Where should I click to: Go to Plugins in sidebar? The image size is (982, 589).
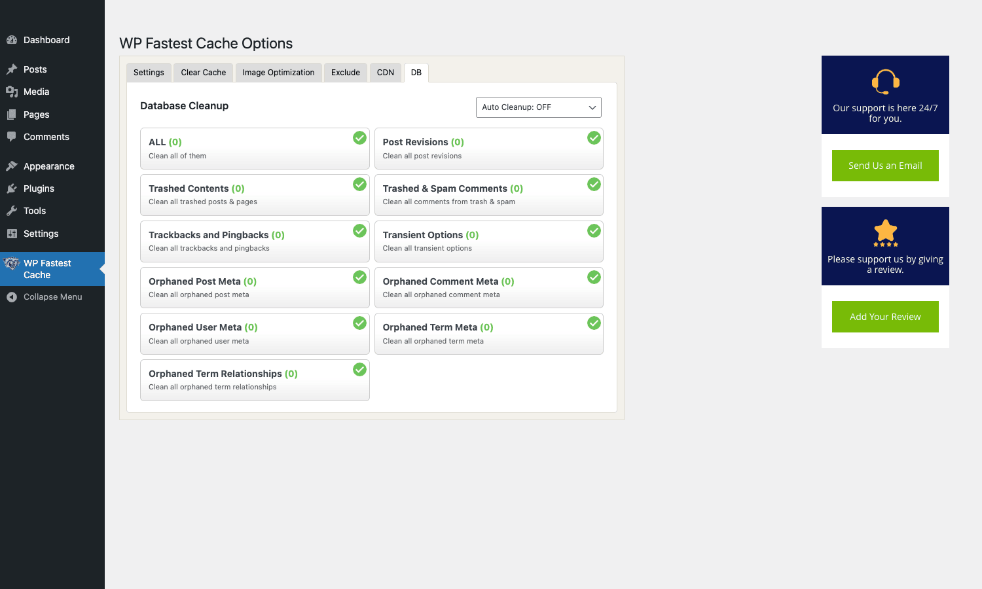point(52,188)
